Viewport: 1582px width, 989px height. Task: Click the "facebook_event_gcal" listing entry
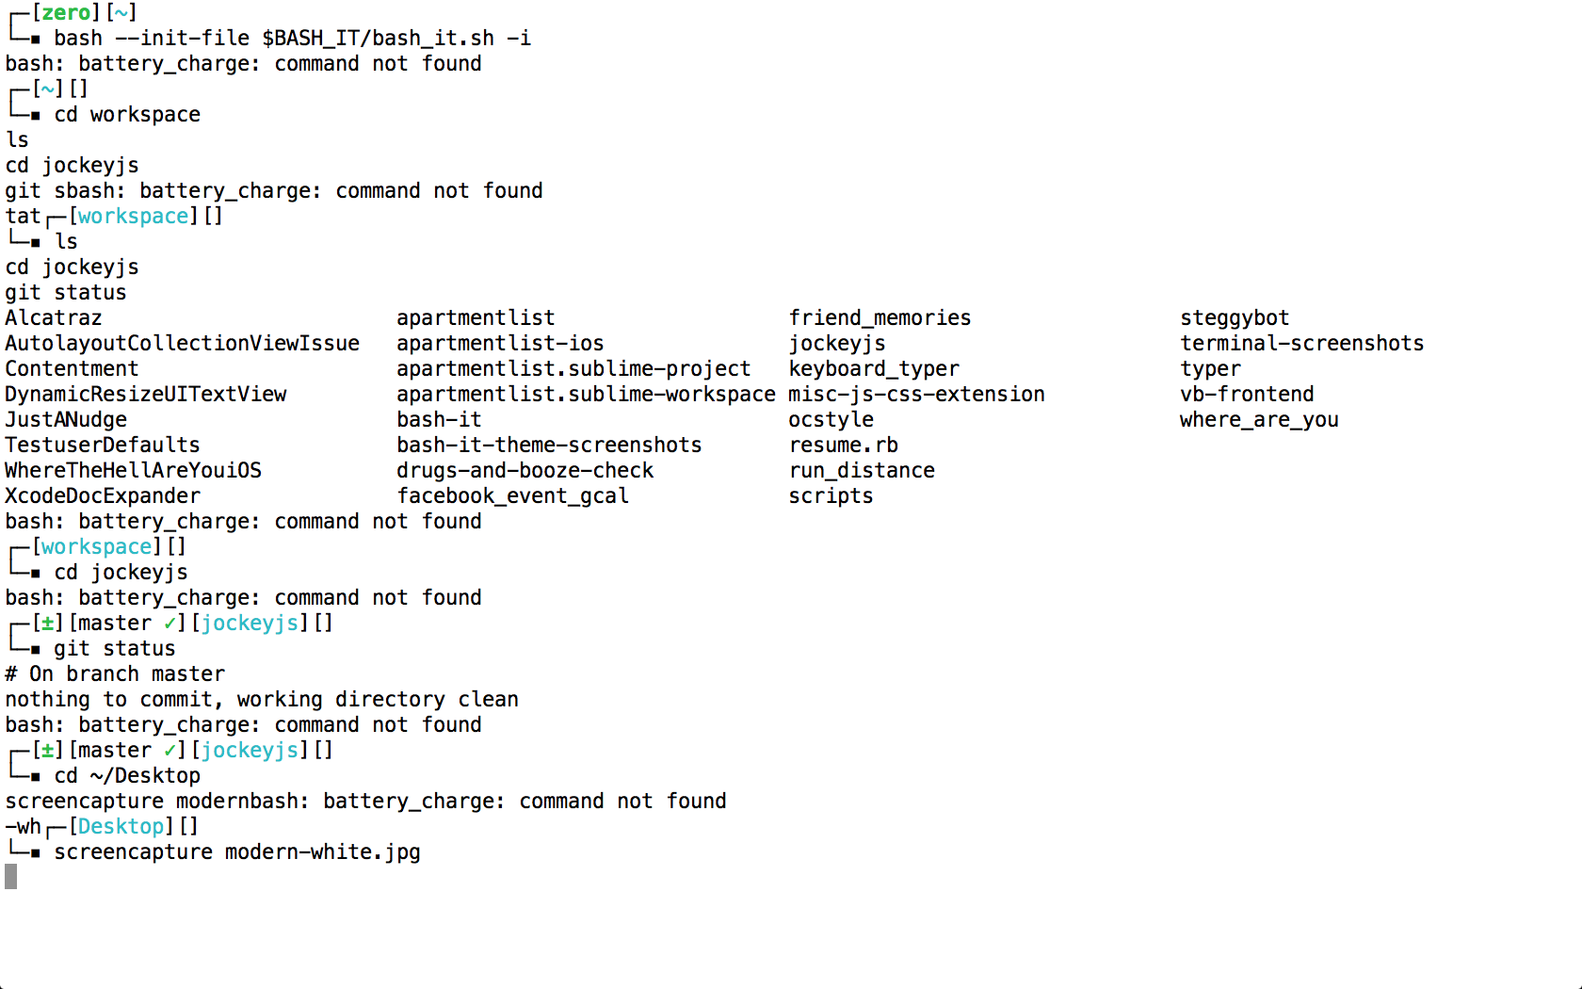[512, 495]
